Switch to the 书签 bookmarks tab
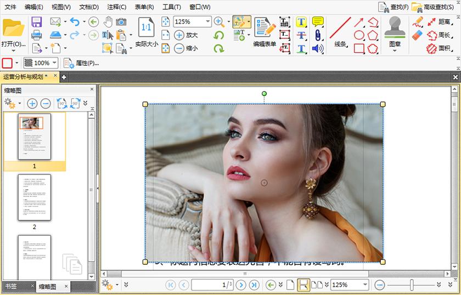 pyautogui.click(x=11, y=286)
